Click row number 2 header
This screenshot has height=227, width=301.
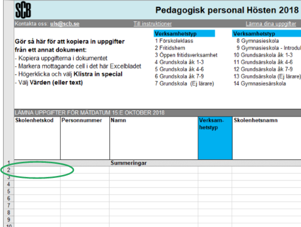9,170
